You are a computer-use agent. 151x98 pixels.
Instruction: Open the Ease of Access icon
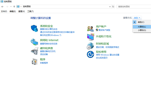(90, 54)
